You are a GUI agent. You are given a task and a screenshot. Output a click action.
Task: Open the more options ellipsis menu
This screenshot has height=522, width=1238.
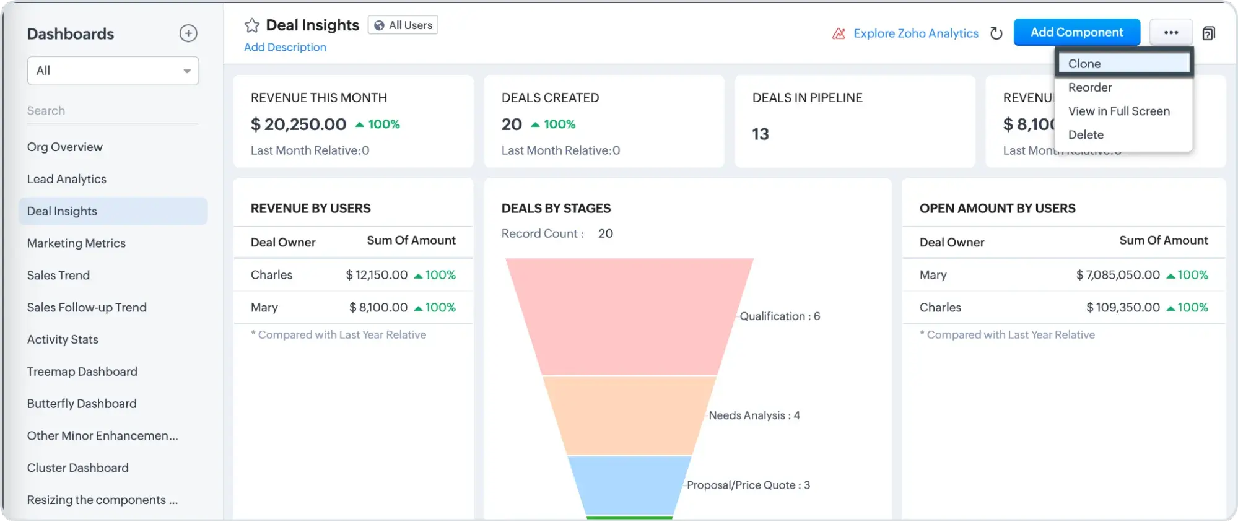pos(1170,32)
